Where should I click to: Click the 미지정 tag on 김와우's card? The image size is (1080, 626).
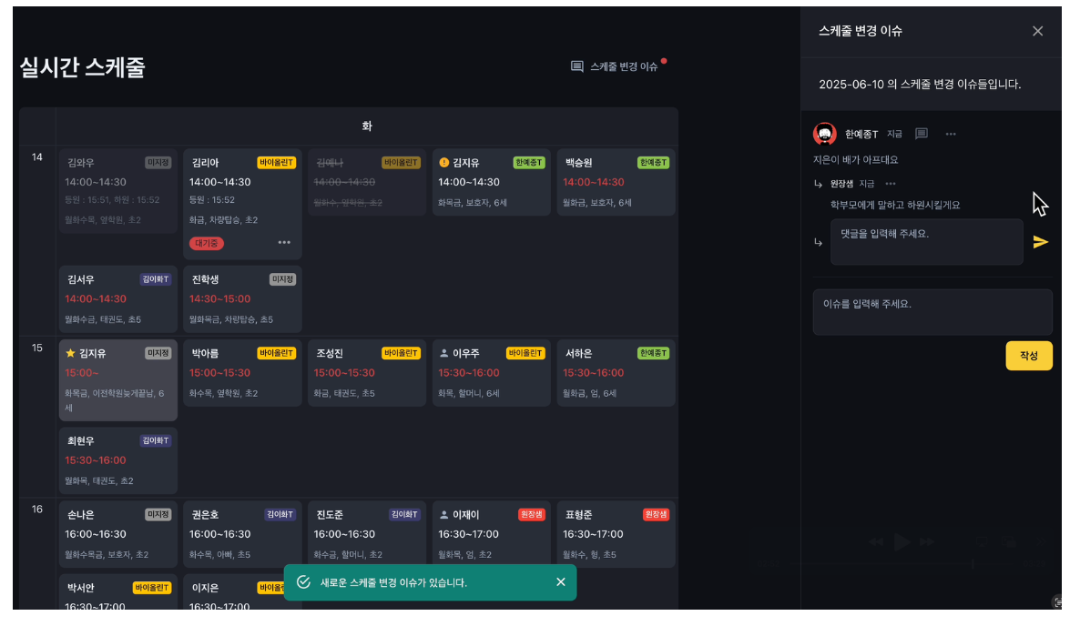158,162
